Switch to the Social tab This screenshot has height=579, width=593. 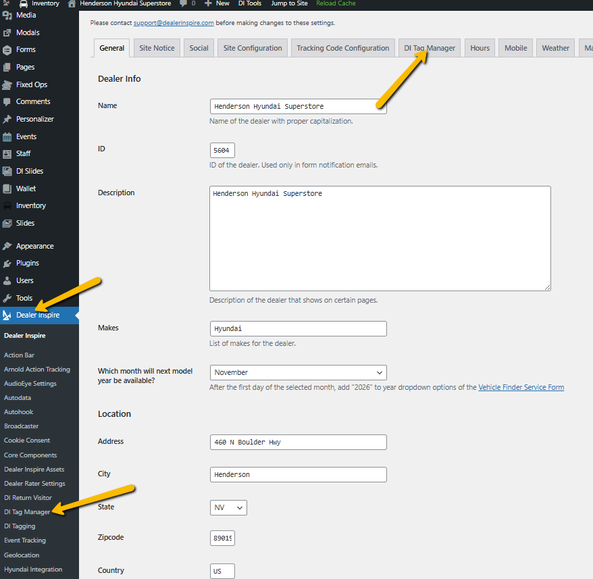pos(199,48)
